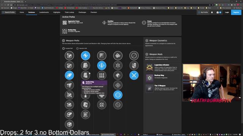The height and width of the screenshot is (136, 243).
Task: Open the Backup Mag weapon mod icon
Action: 150,78
